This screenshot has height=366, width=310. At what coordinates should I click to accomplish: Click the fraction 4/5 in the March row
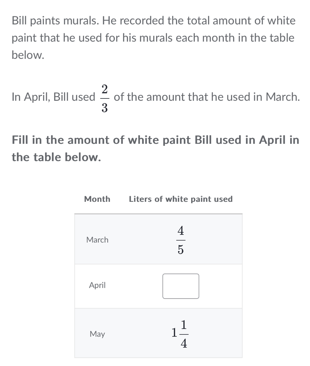[x=181, y=240]
